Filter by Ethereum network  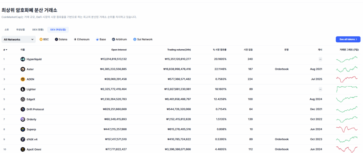click(x=82, y=39)
